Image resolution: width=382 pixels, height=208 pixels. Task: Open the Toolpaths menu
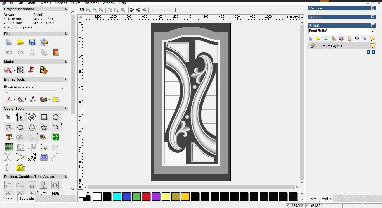(x=91, y=3)
